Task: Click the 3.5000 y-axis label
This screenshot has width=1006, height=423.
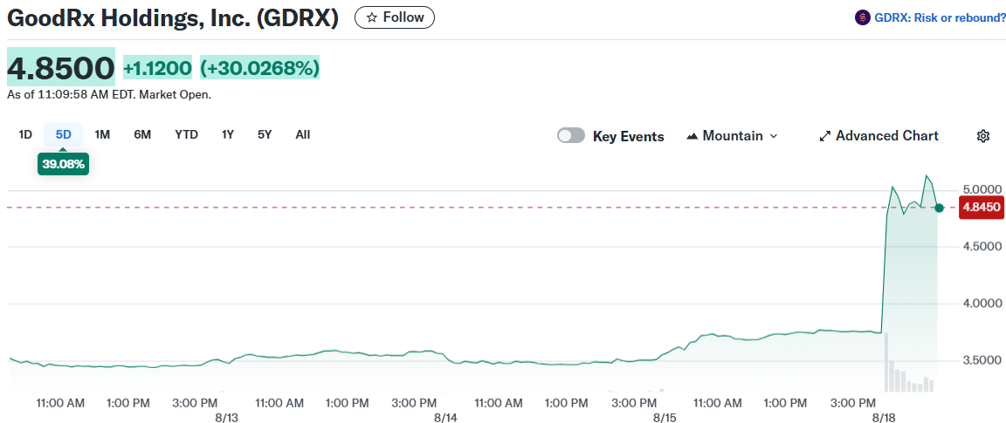Action: point(981,359)
